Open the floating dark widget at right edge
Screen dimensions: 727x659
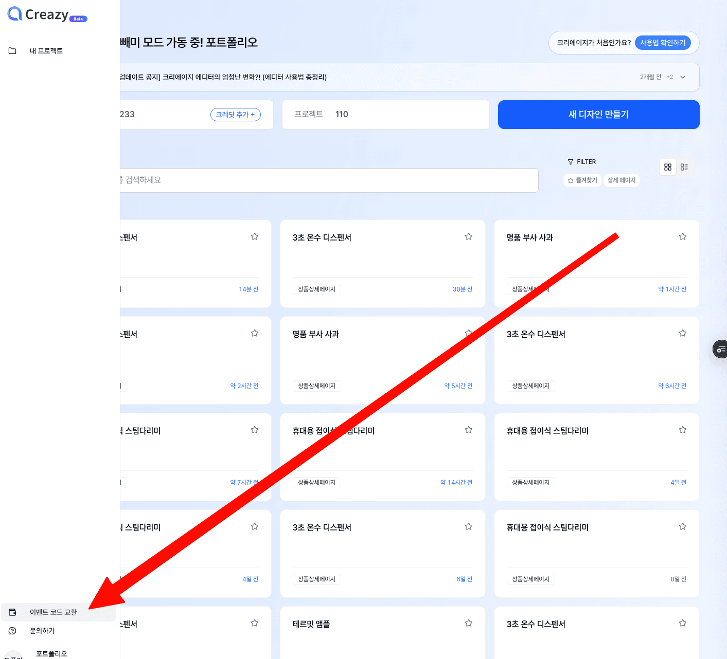[720, 350]
